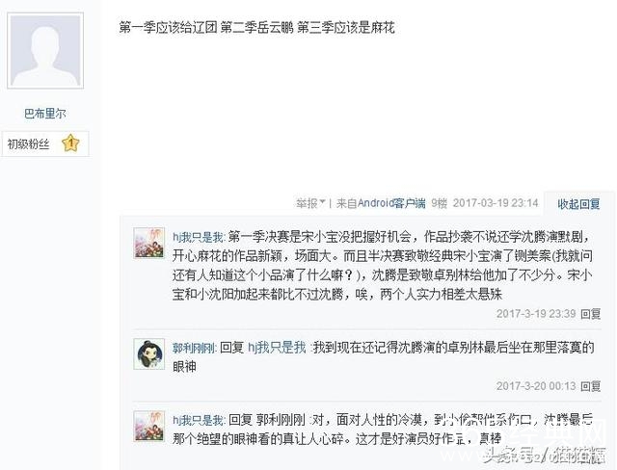Screen dimensions: 617x470
Task: Open the 巴布里尔 user avatar
Action: [45, 50]
